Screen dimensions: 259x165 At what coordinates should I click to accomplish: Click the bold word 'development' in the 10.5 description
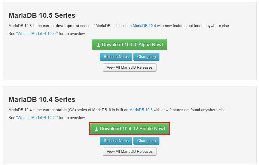(x=67, y=26)
